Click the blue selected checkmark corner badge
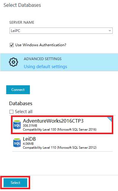Screen dimensions: 118x191 pyautogui.click(x=110, y=119)
